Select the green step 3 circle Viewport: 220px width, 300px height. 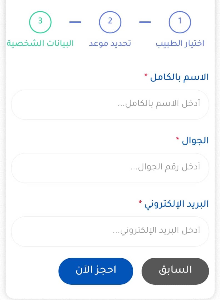tap(40, 22)
